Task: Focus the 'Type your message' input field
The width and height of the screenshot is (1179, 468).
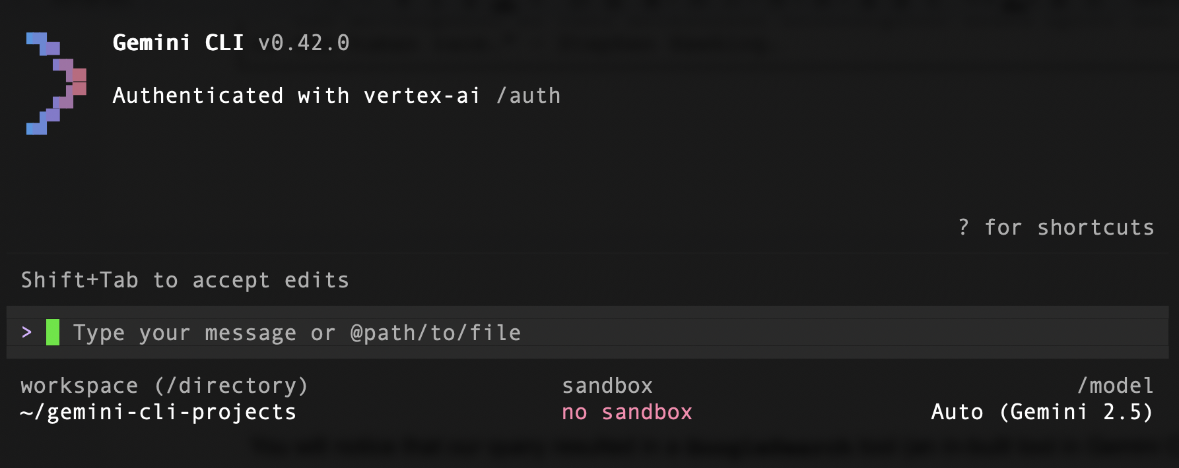Action: [588, 332]
